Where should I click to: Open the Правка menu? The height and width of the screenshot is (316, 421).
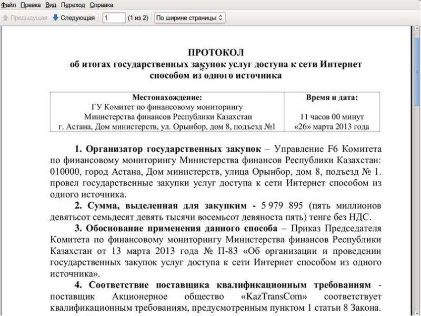click(31, 5)
